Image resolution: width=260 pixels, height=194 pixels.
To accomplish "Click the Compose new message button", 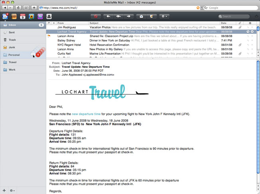I will point(152,16).
